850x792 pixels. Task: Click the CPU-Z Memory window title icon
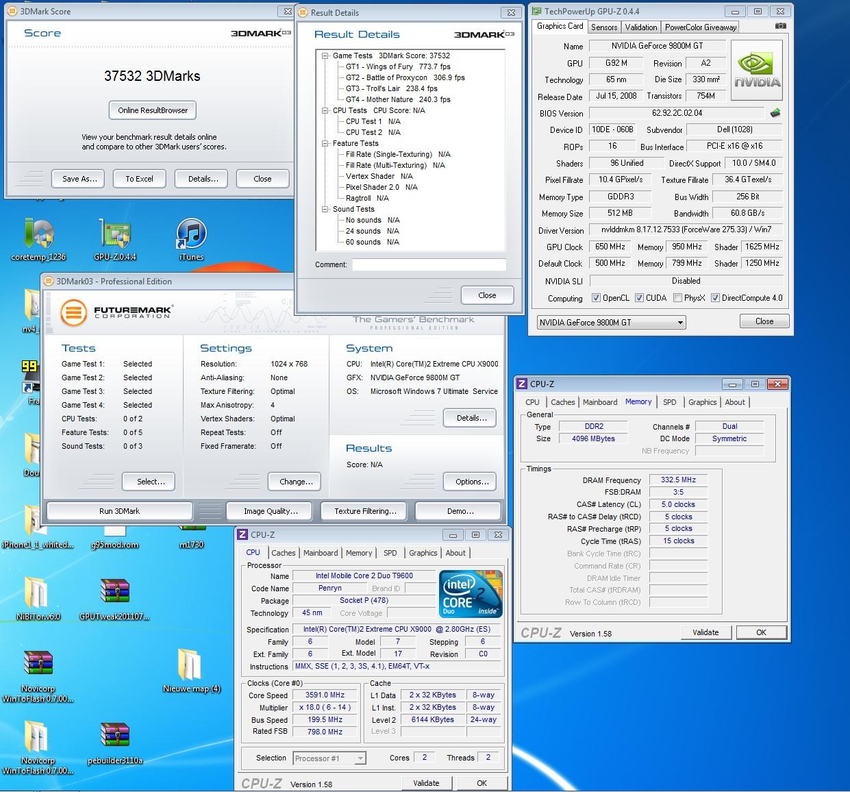[522, 384]
